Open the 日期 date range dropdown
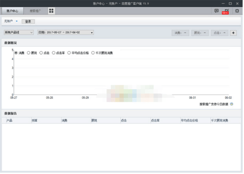This screenshot has height=174, width=244. tap(66, 32)
